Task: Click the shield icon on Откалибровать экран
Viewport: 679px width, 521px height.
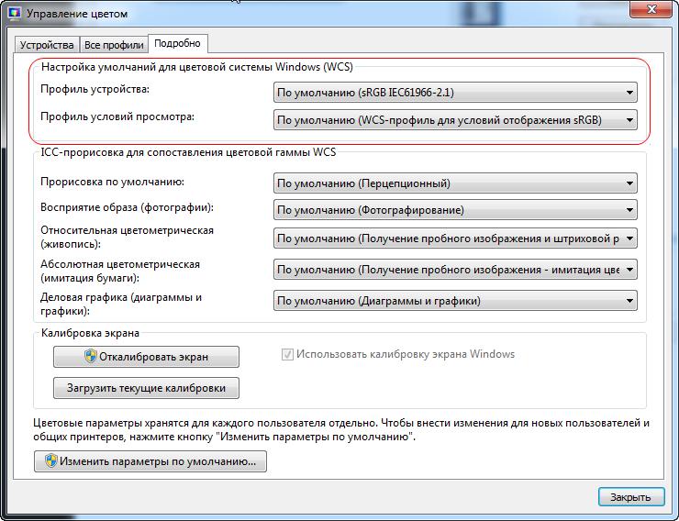Action: tap(90, 356)
